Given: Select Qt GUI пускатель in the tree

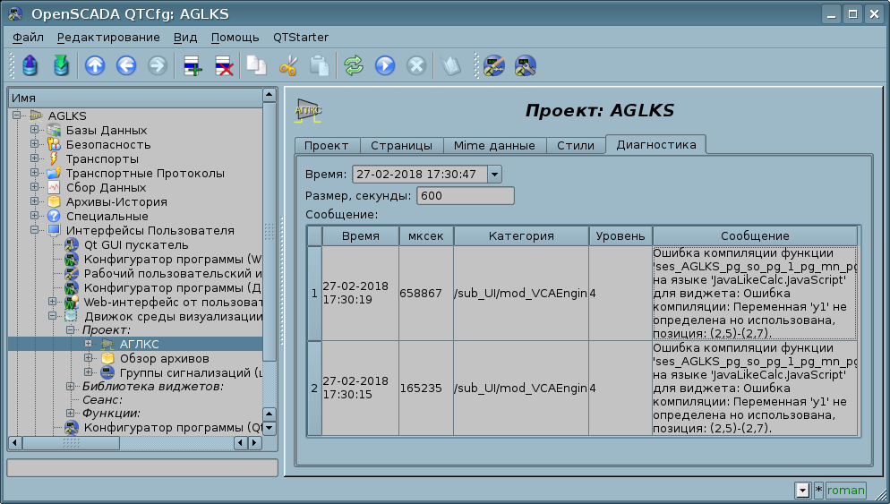Looking at the screenshot, I should (136, 244).
